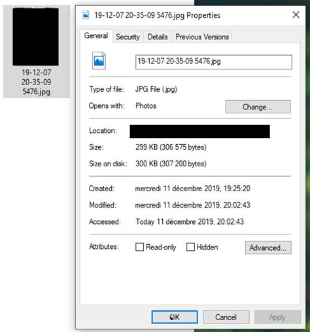The width and height of the screenshot is (310, 332).
Task: Select the General tab
Action: [x=96, y=35]
